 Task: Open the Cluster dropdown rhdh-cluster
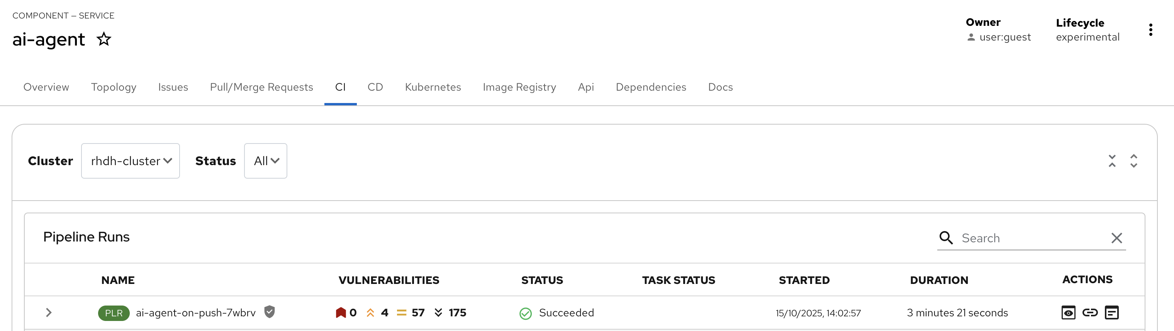point(131,161)
